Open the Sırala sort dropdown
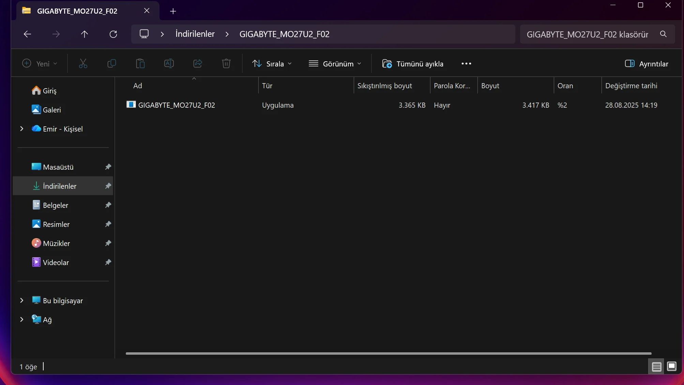684x385 pixels. [272, 64]
